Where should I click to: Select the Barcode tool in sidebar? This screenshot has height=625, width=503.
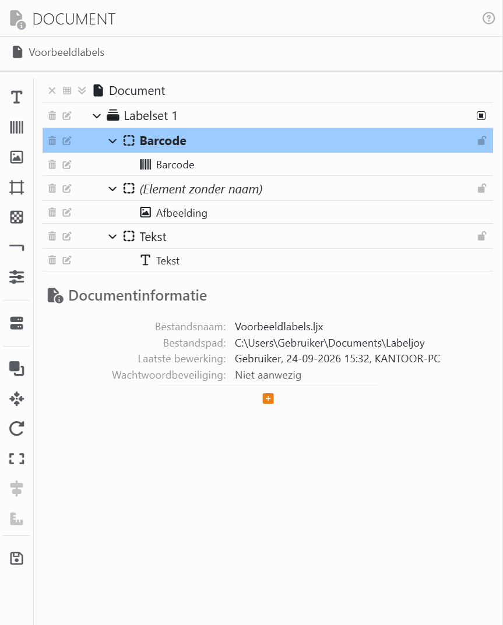click(16, 128)
